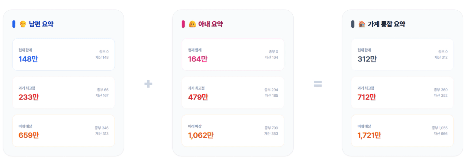Image resolution: width=469 pixels, height=163 pixels.
Task: Click the house icon beside 가계 통합 요약
Action: pos(362,24)
